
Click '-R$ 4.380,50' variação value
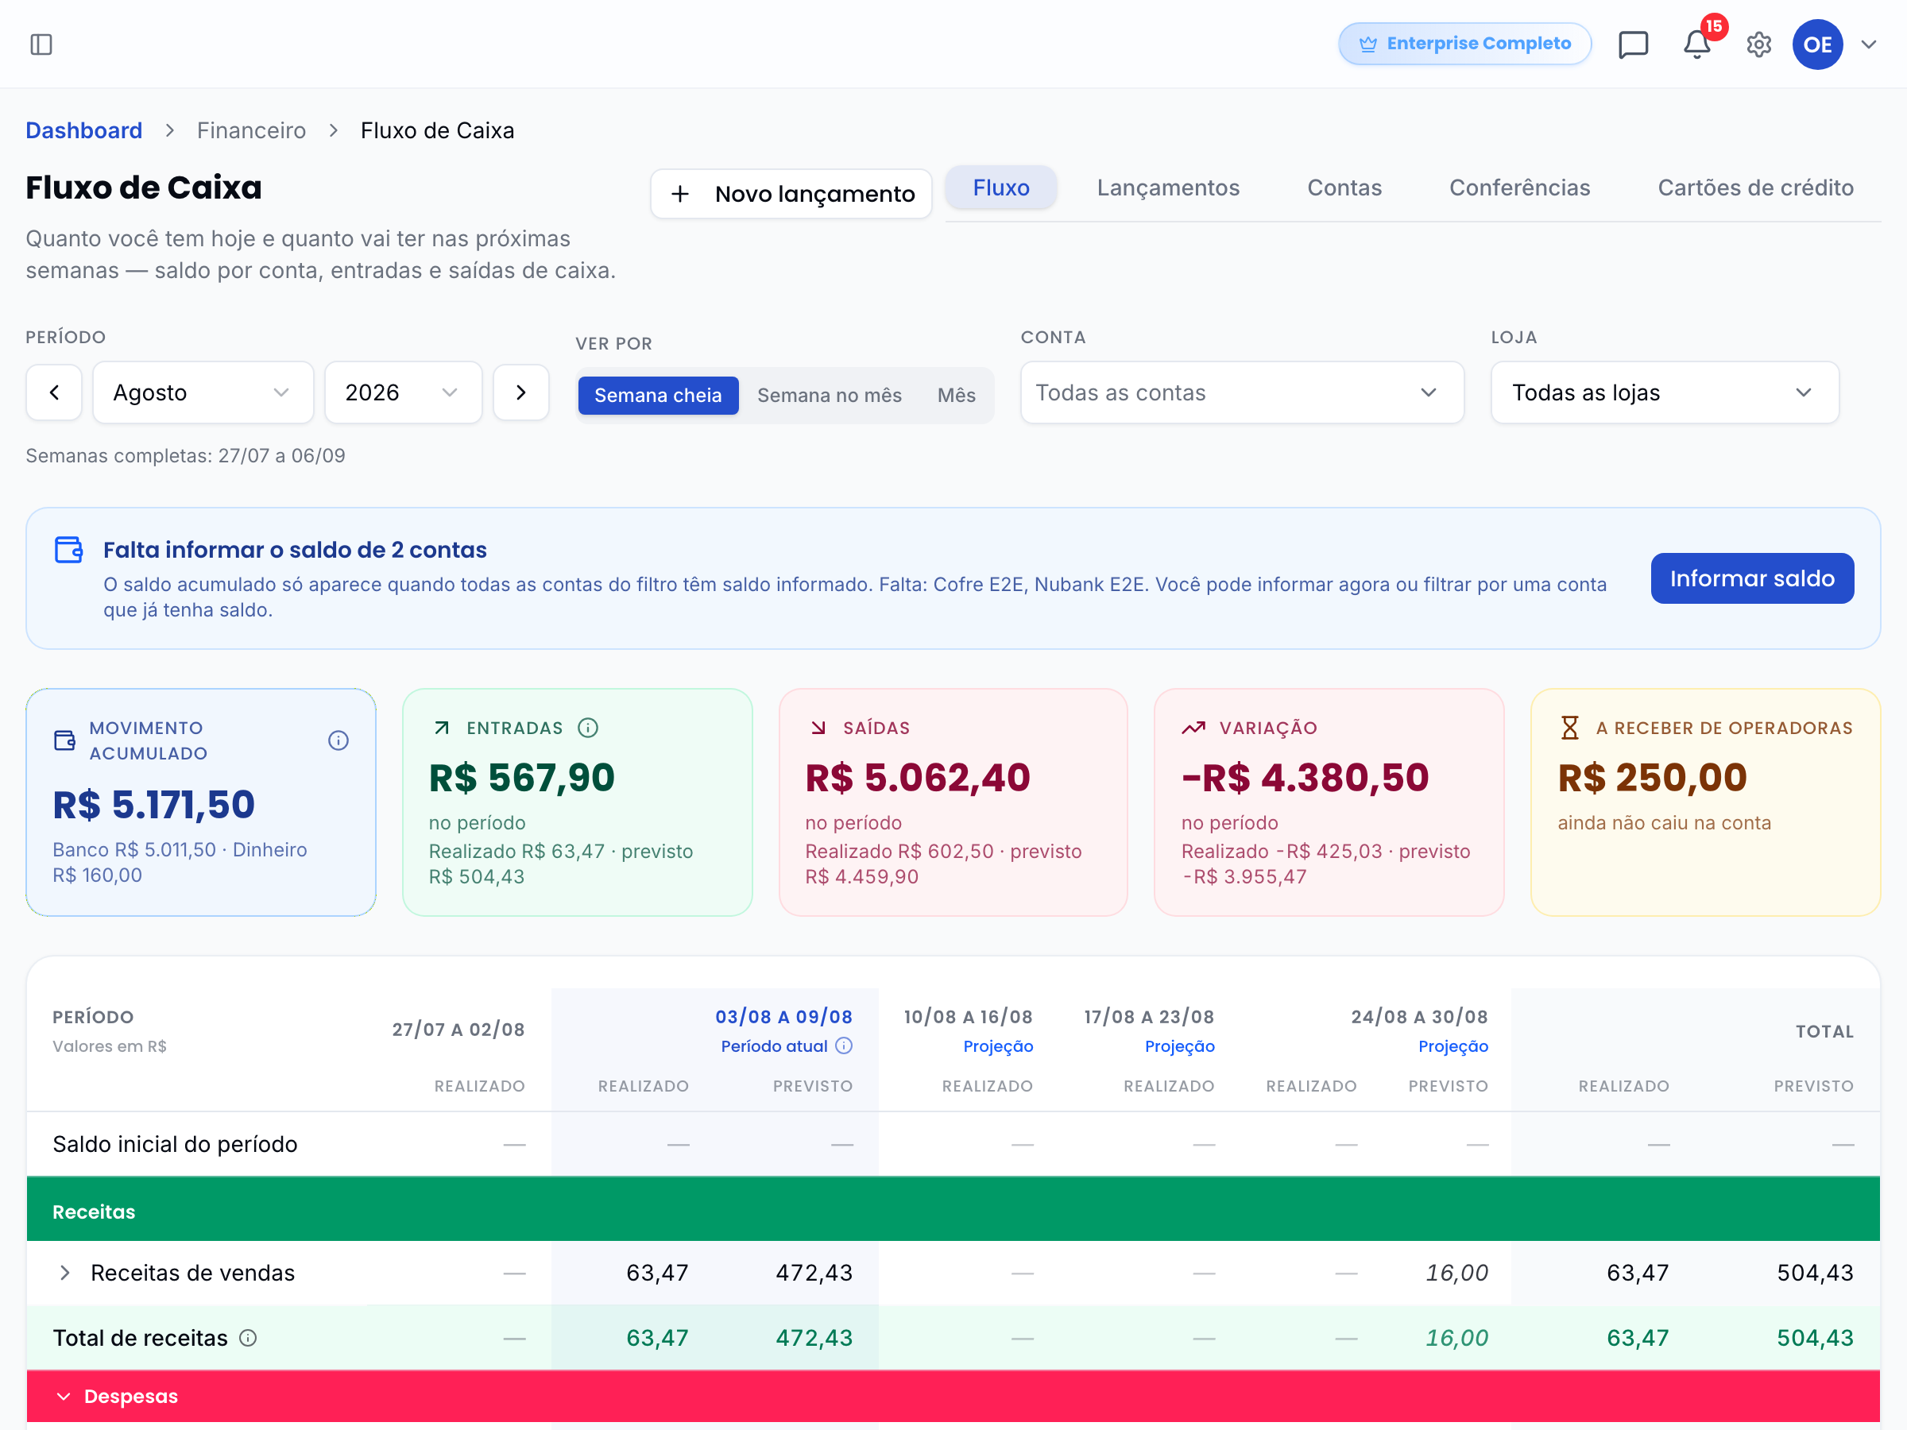pyautogui.click(x=1305, y=779)
